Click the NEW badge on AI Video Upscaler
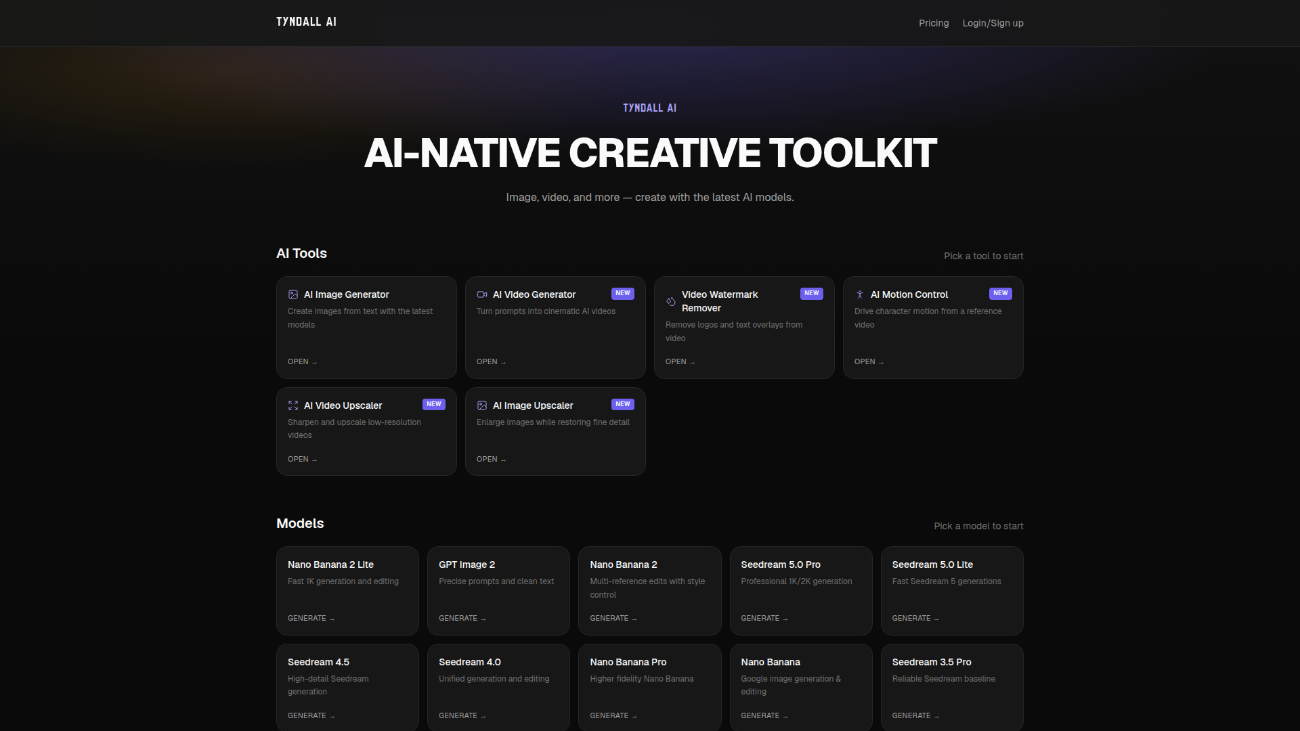This screenshot has width=1300, height=731. click(x=434, y=404)
